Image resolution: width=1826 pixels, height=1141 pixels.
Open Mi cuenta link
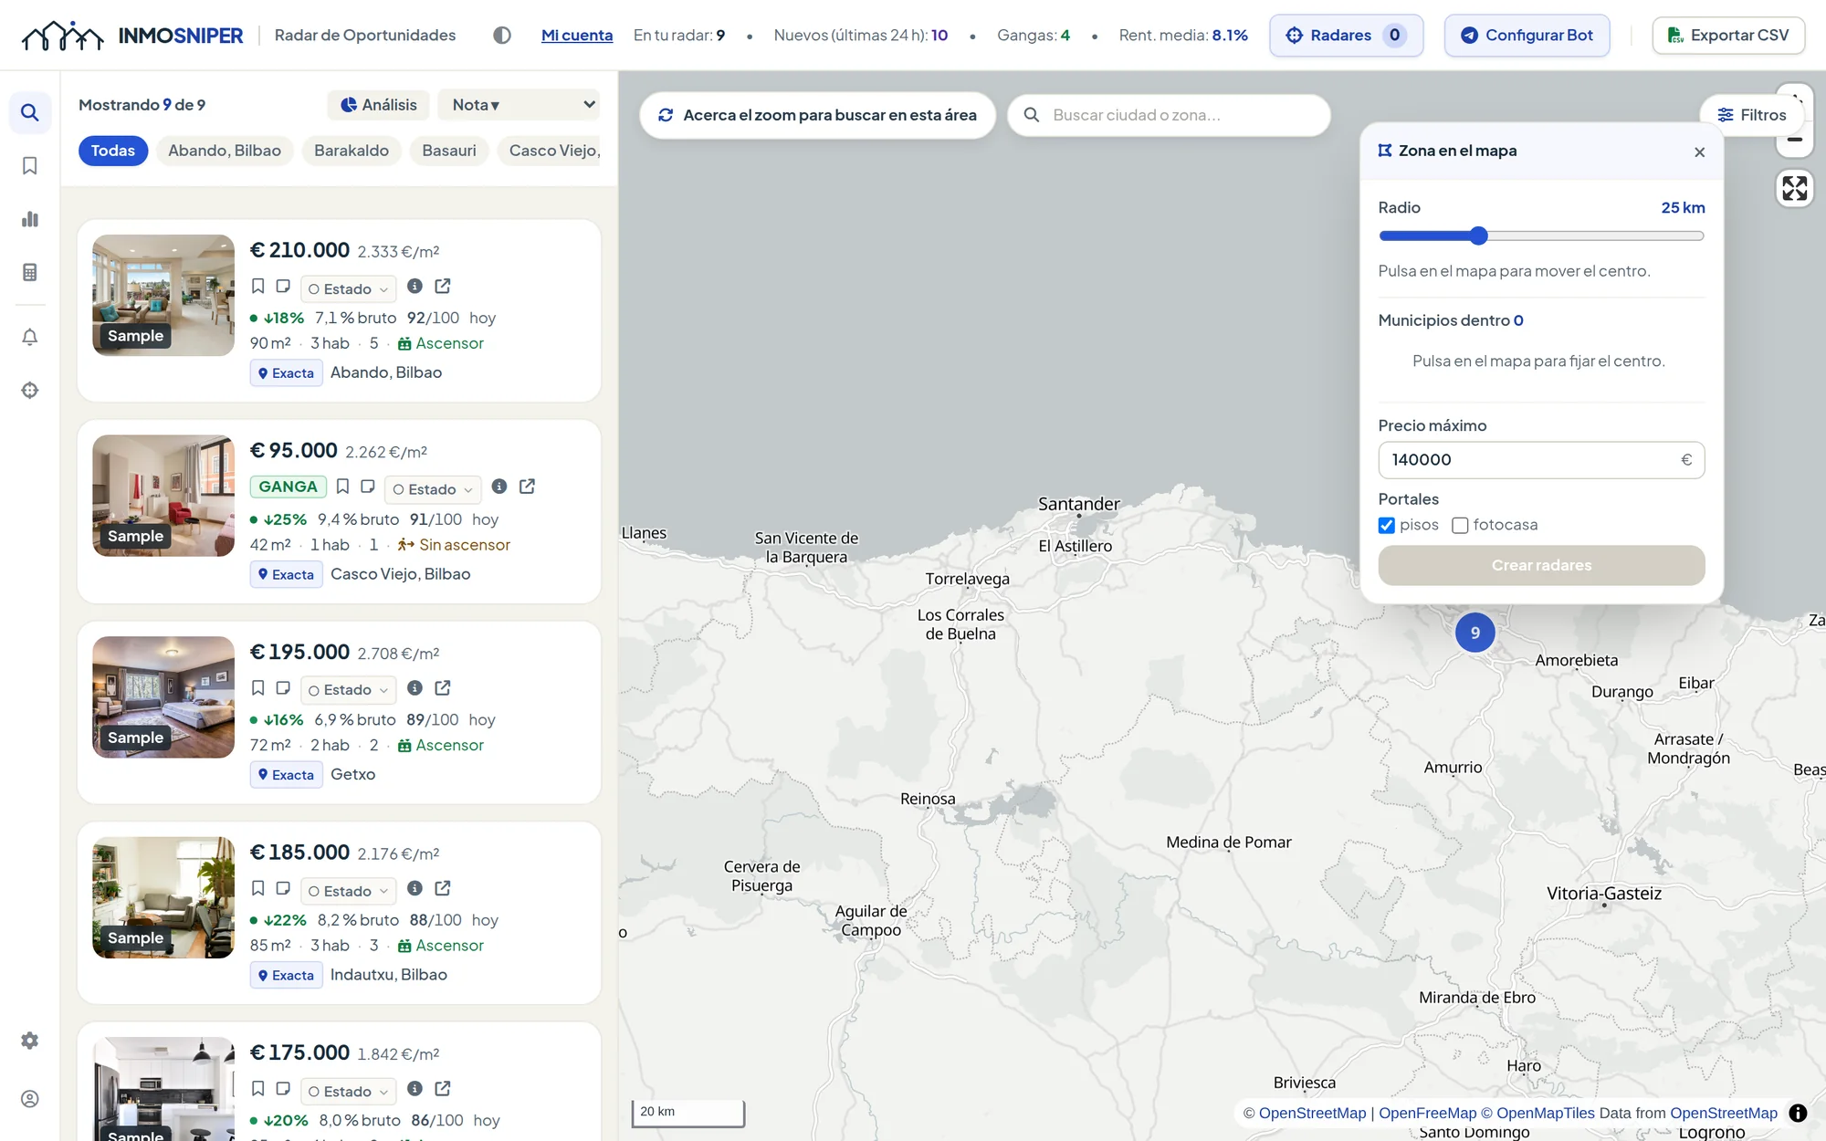coord(577,36)
